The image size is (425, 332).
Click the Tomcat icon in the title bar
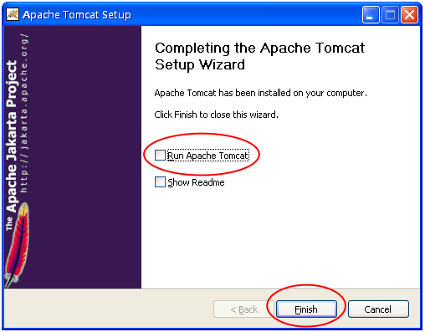[x=13, y=14]
